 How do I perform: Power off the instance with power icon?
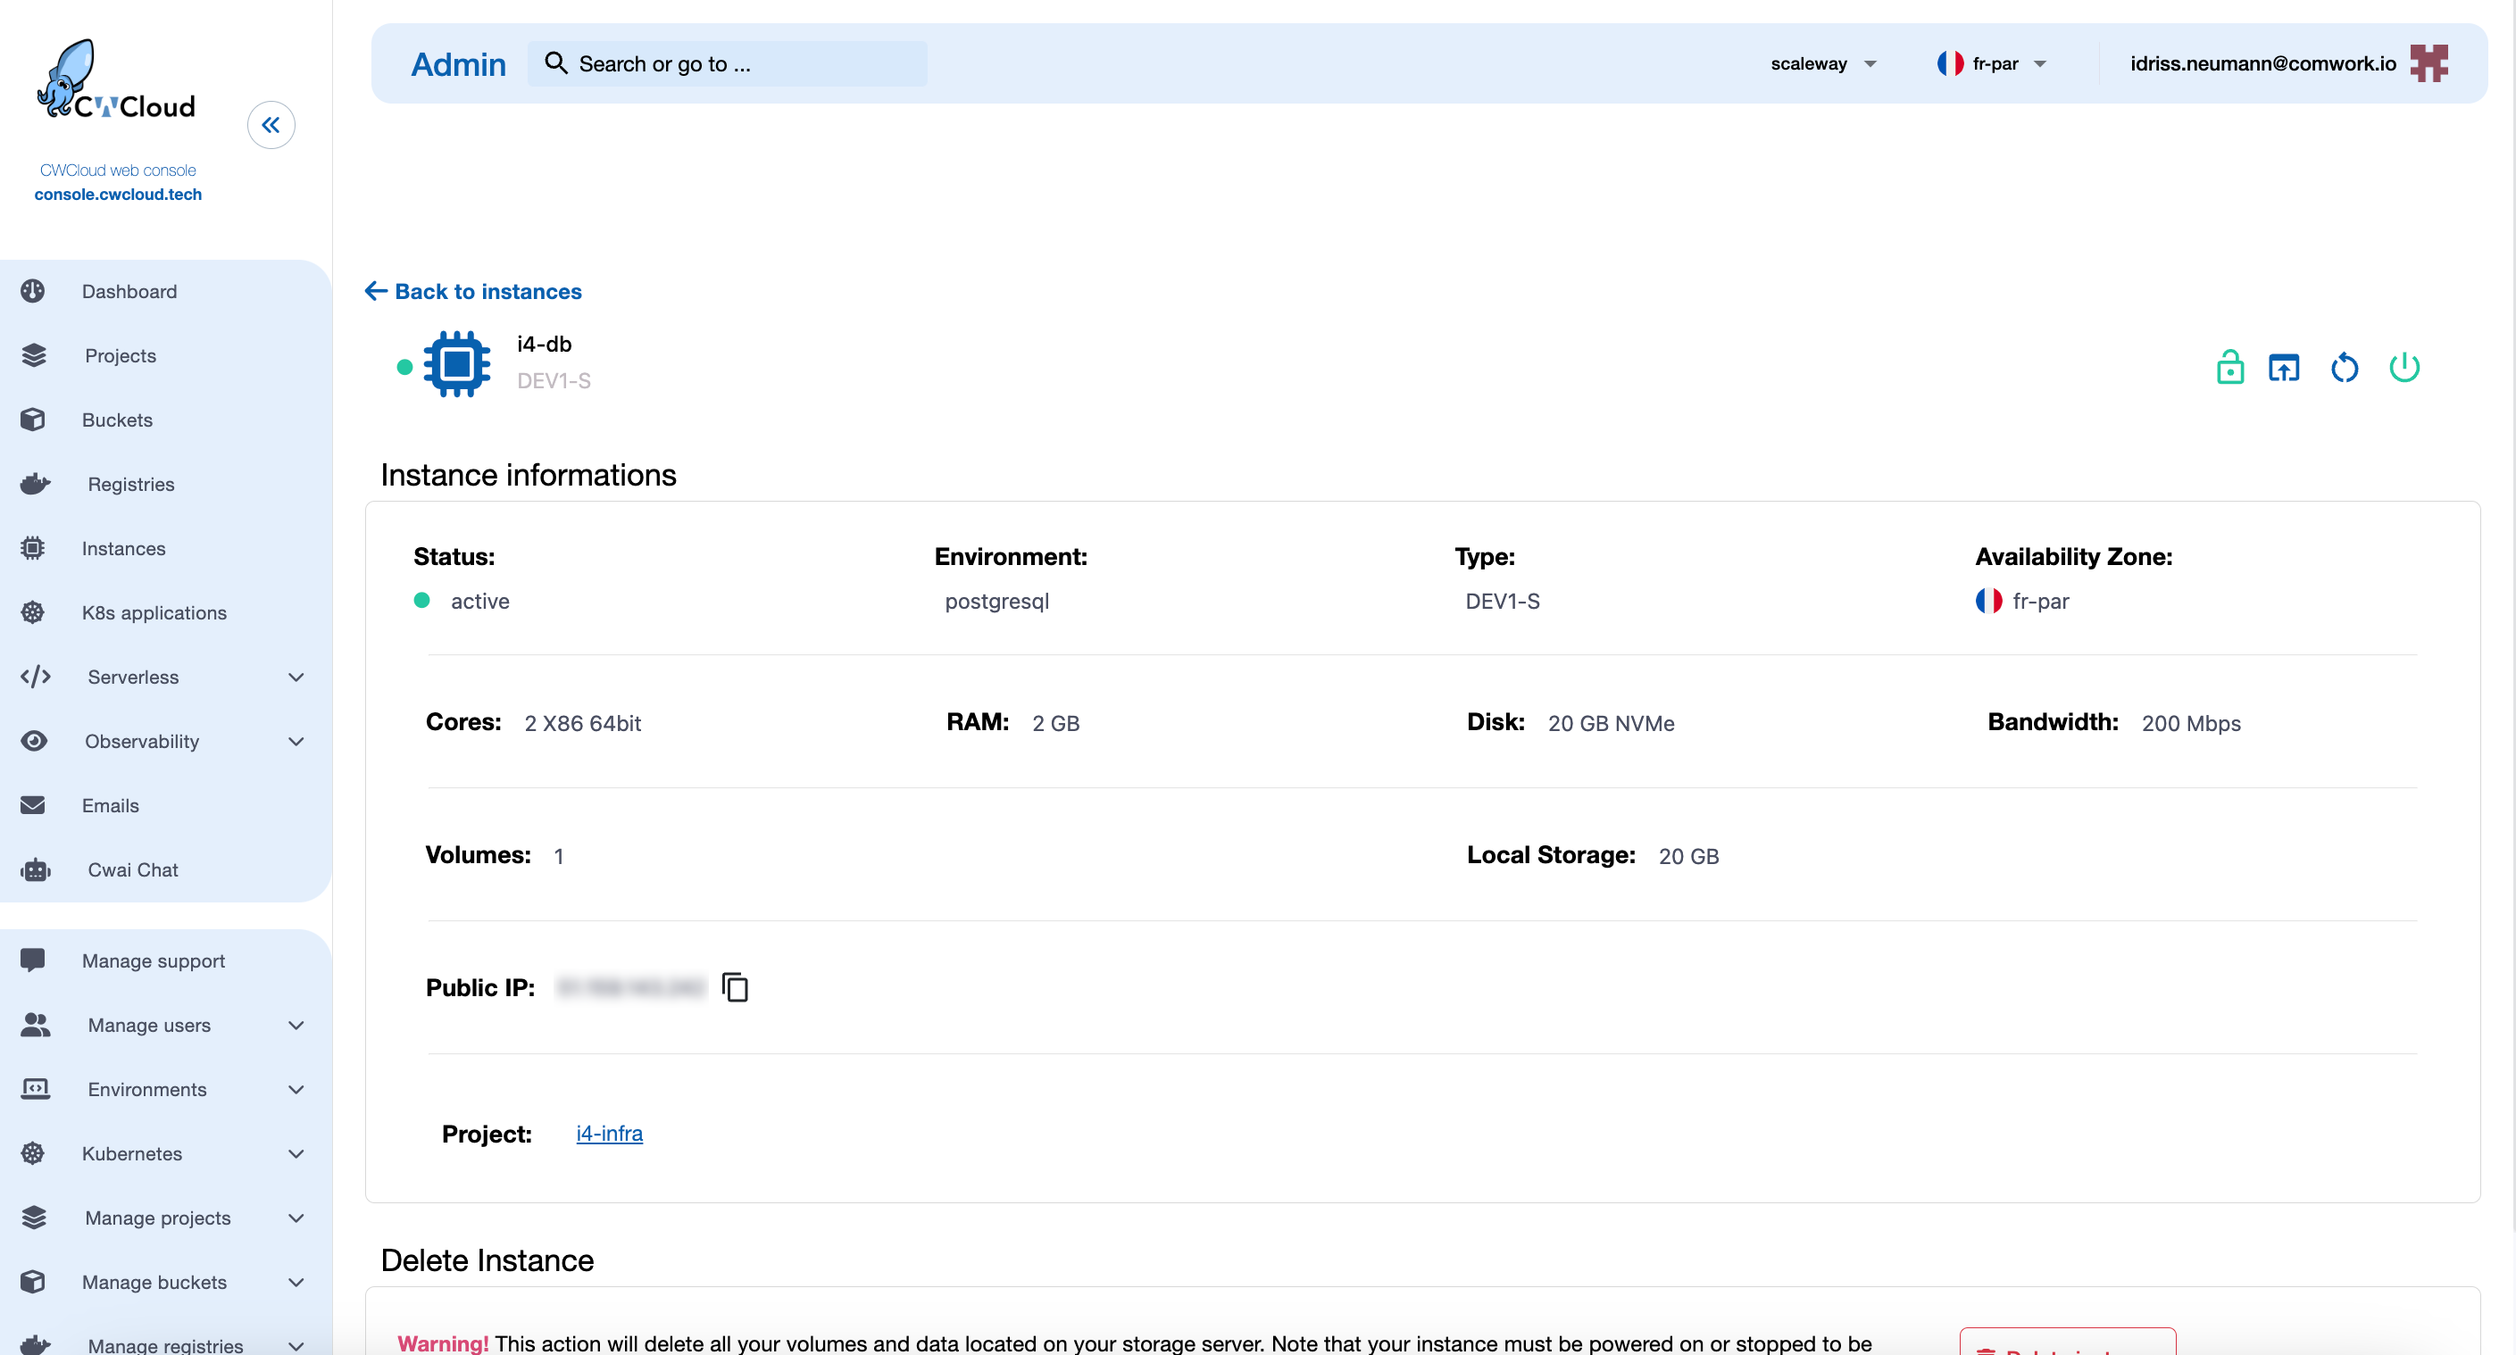[2404, 367]
